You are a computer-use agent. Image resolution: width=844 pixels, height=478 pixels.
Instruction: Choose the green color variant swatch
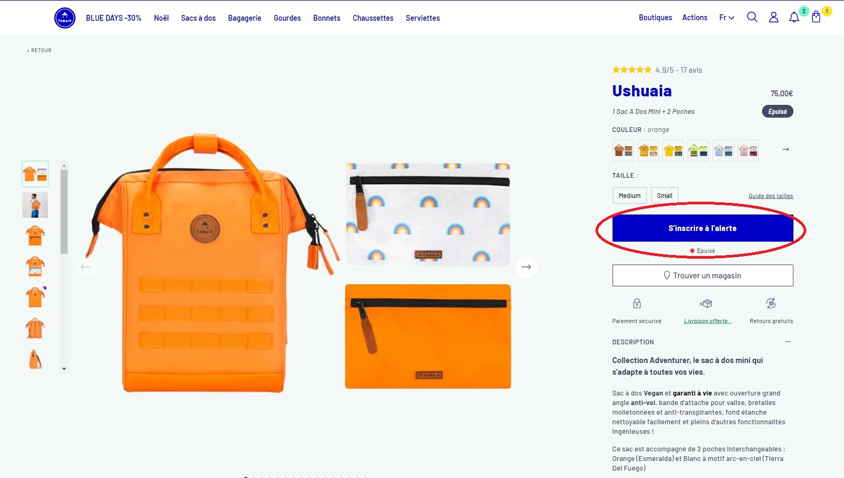[698, 151]
